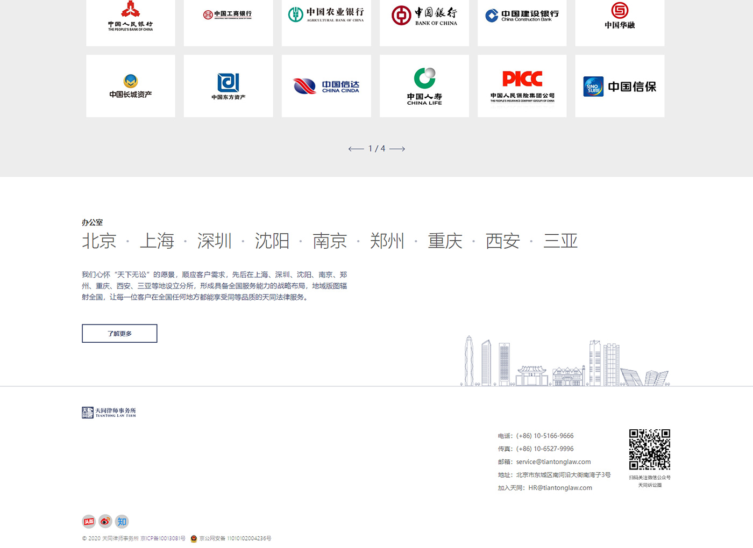This screenshot has height=548, width=753.
Task: Switch to the 三亚 office
Action: click(560, 241)
